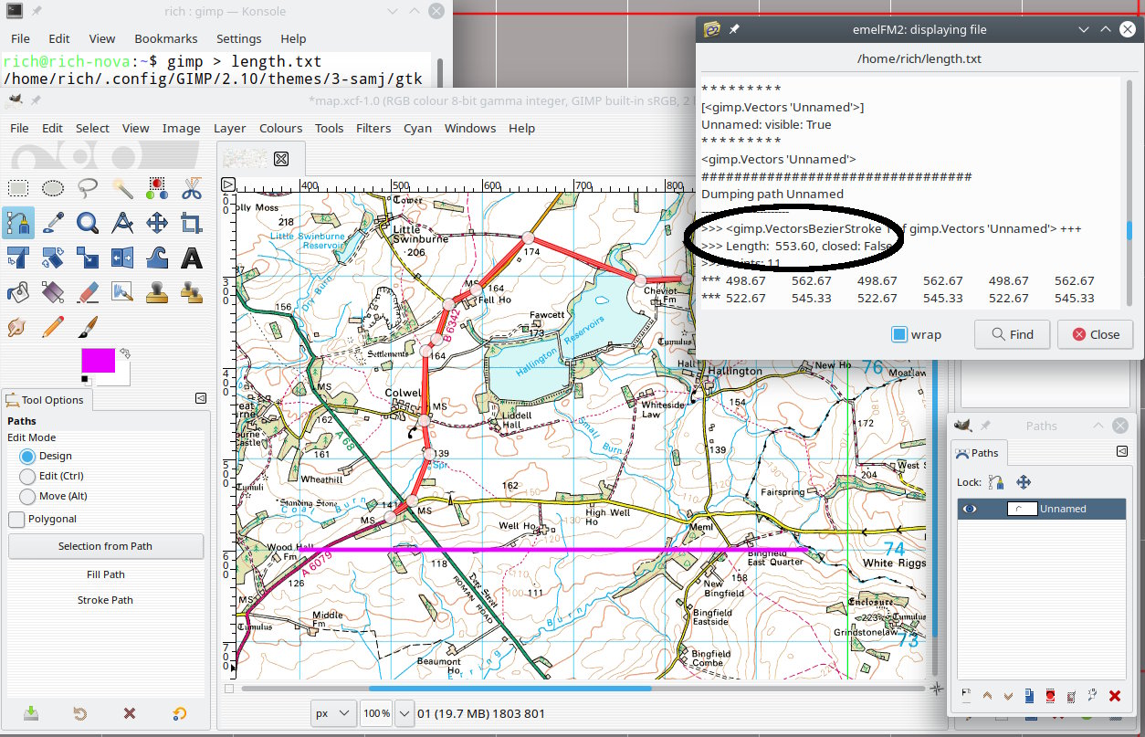1145x737 pixels.
Task: Open the Bookmarks menu in Konsole
Action: pos(165,39)
